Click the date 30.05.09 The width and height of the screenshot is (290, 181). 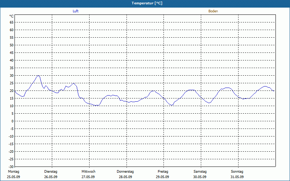[200, 177]
